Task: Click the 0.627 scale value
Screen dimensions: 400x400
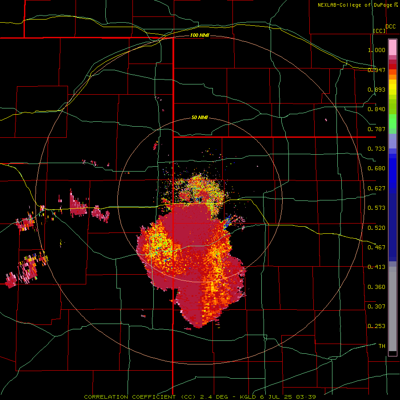Action: point(376,188)
